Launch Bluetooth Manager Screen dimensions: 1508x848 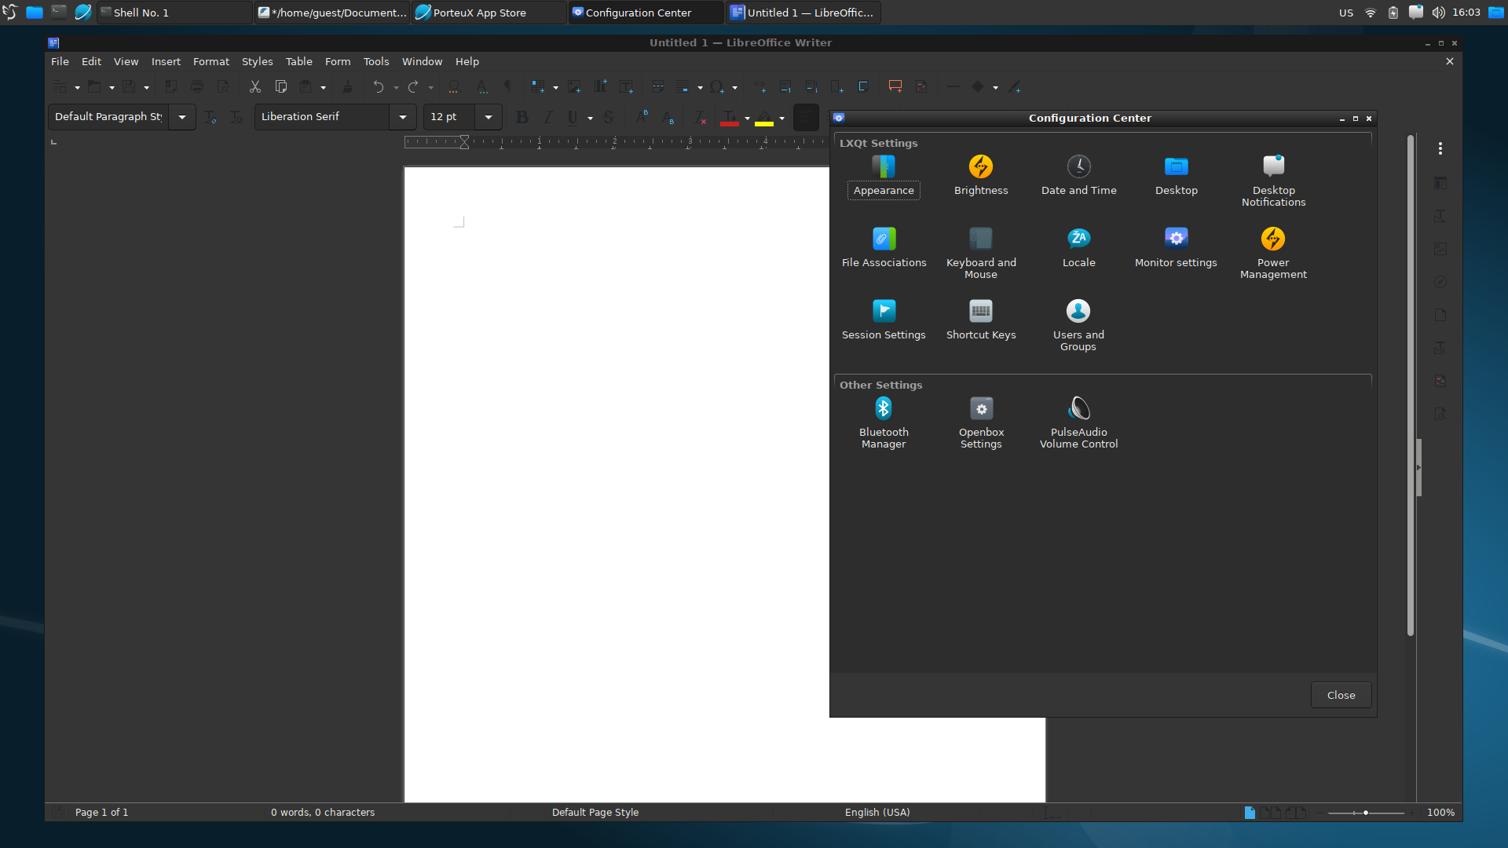(x=884, y=423)
